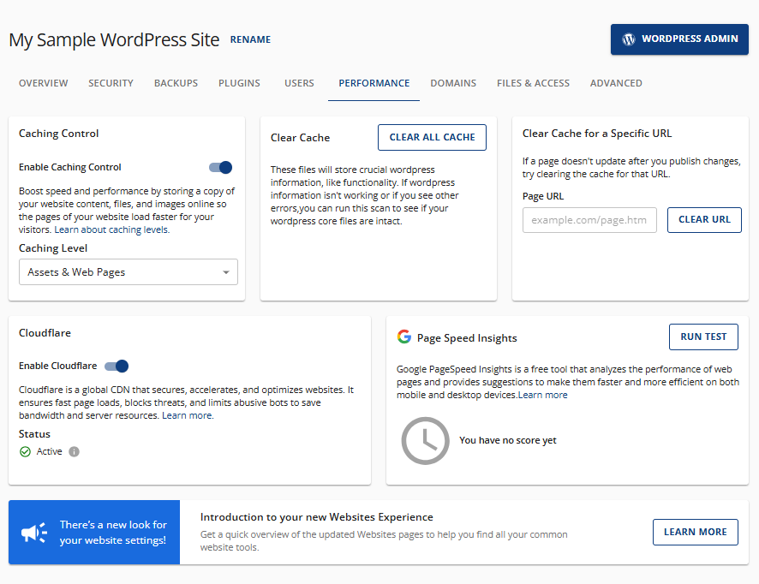Disable the Enable Caching Control toggle
759x584 pixels.
pos(221,168)
